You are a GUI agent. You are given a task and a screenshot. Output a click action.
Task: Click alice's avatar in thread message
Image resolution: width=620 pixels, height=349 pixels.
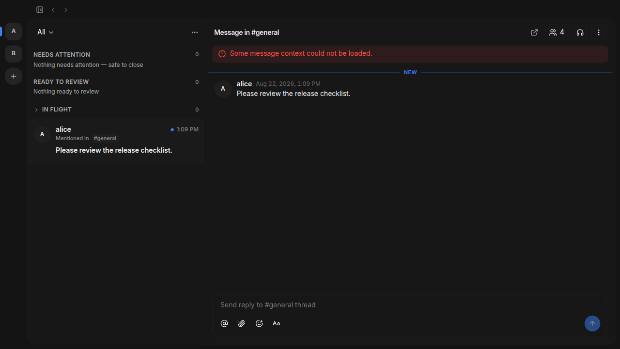point(223,89)
